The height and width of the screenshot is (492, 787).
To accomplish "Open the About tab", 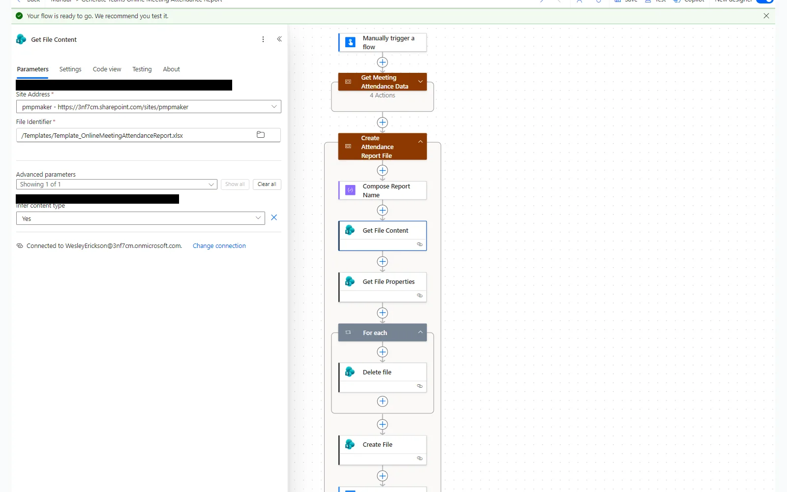I will [x=171, y=69].
